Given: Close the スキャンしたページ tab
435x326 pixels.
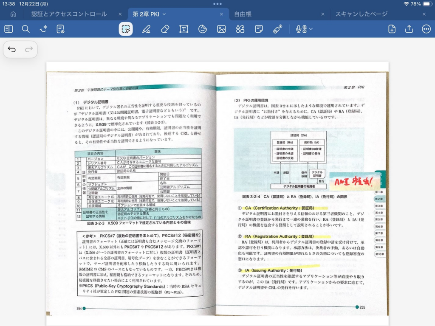Looking at the screenshot, I should (x=424, y=14).
